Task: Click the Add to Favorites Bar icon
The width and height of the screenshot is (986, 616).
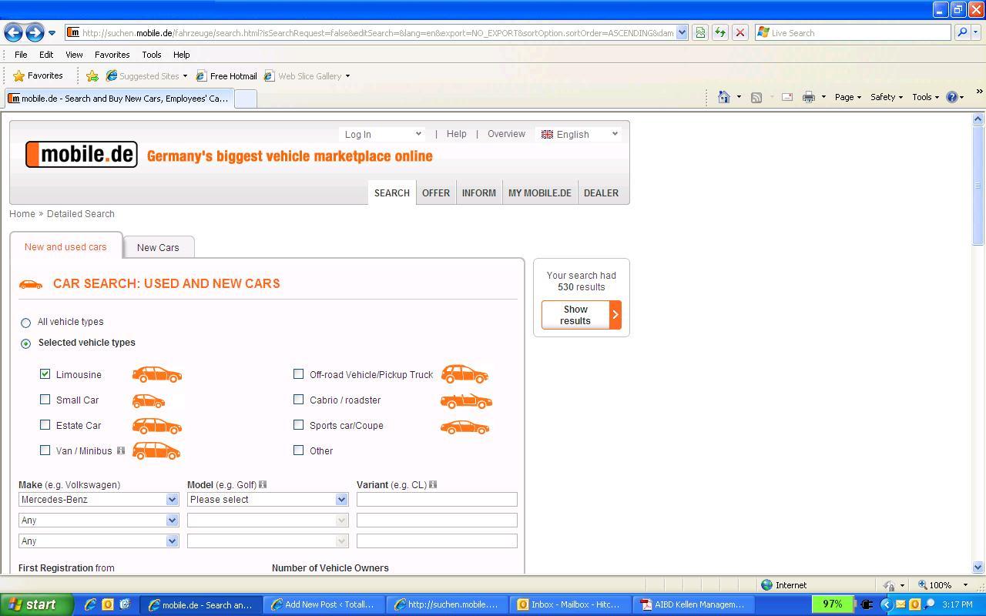Action: (92, 75)
